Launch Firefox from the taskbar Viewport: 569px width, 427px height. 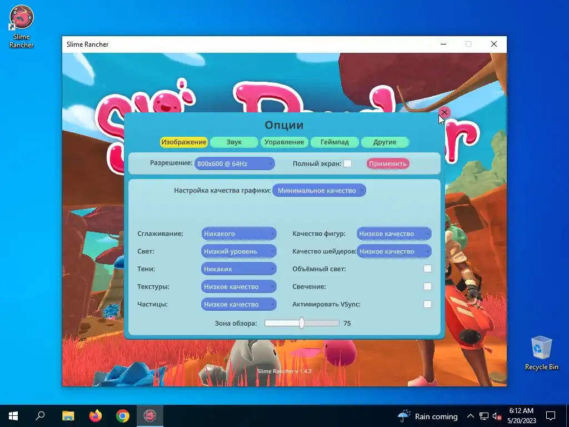pos(96,416)
